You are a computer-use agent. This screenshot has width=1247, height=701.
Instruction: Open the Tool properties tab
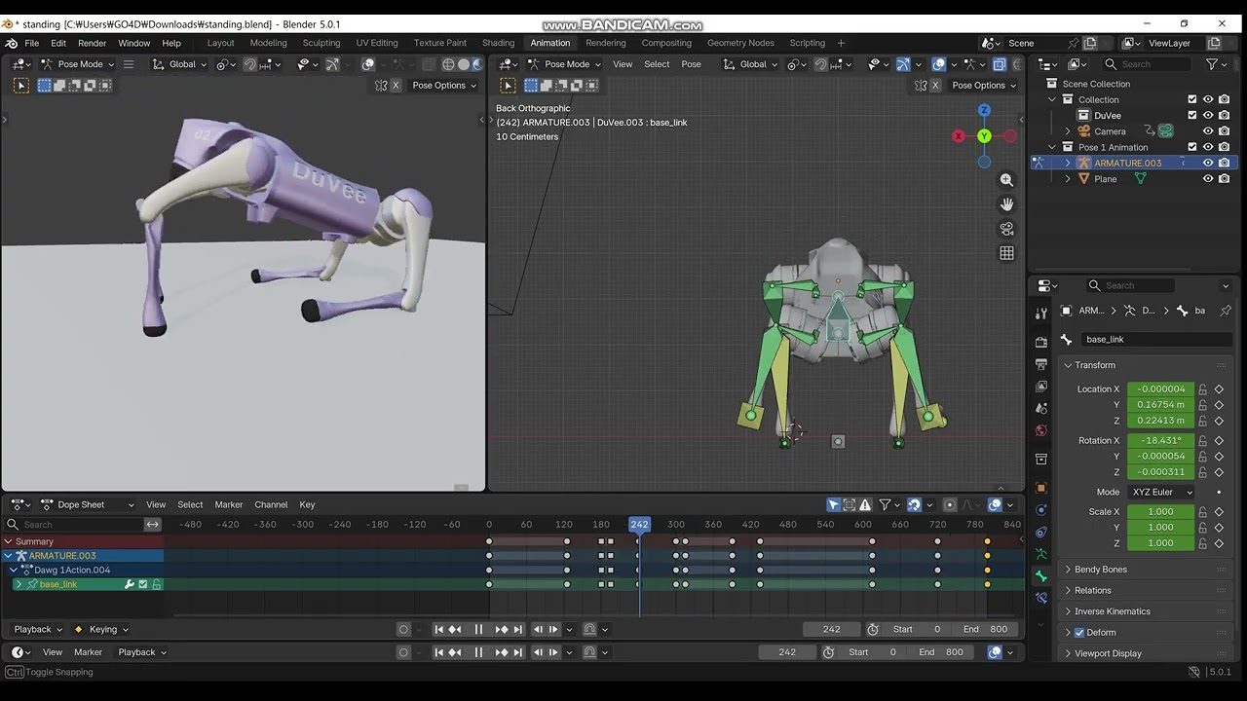[x=1041, y=313]
